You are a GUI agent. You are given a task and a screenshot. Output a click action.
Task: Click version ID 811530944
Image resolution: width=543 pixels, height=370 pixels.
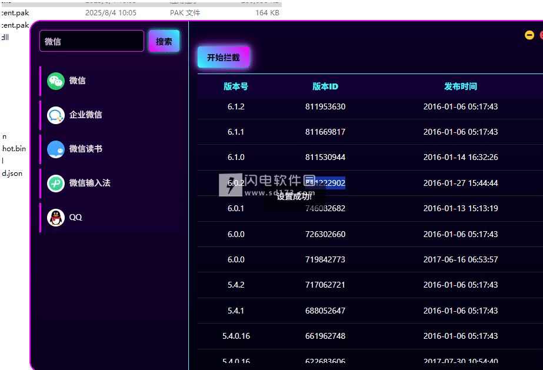(x=325, y=157)
